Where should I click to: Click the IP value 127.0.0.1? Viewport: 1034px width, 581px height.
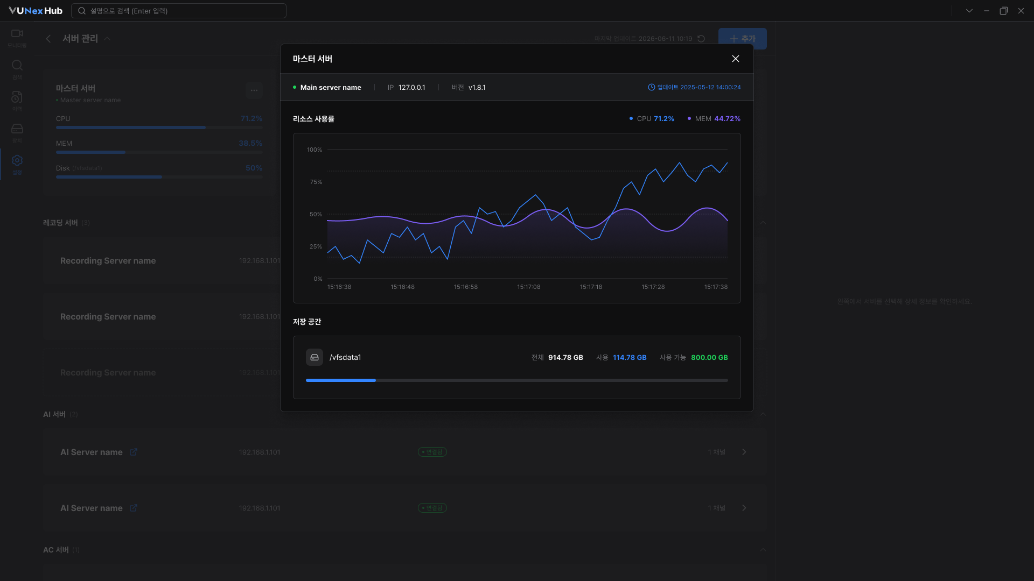(x=412, y=87)
